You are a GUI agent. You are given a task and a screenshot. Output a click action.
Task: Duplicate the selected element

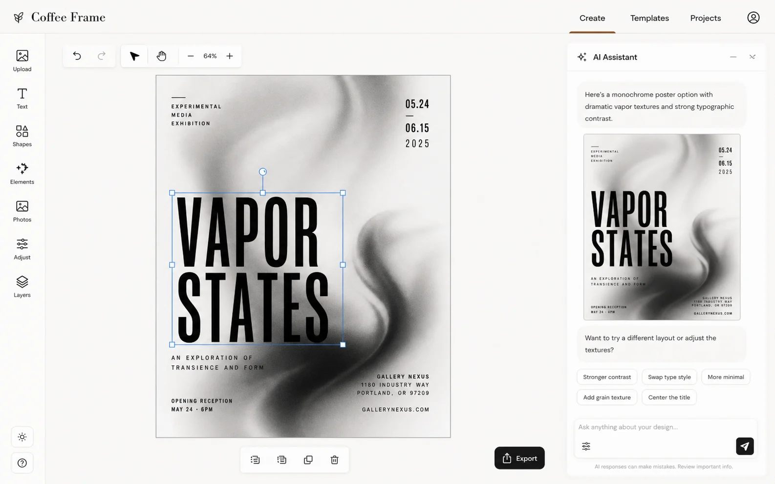[308, 460]
